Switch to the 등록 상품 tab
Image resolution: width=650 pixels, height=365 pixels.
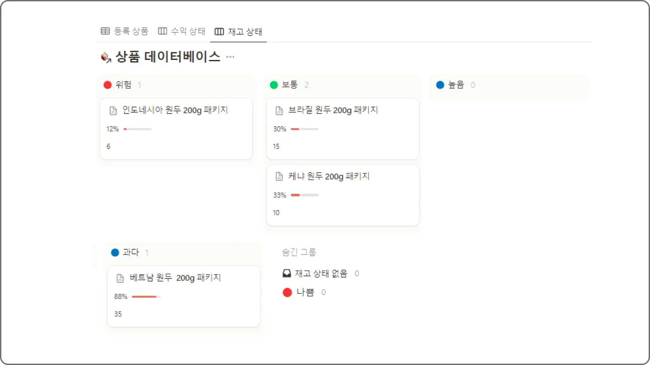pos(125,31)
